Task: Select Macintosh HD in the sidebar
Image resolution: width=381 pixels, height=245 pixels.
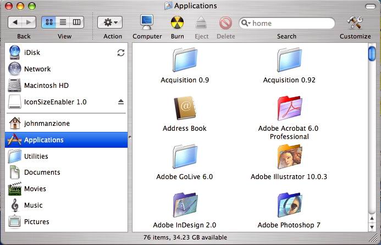Action: [66, 86]
